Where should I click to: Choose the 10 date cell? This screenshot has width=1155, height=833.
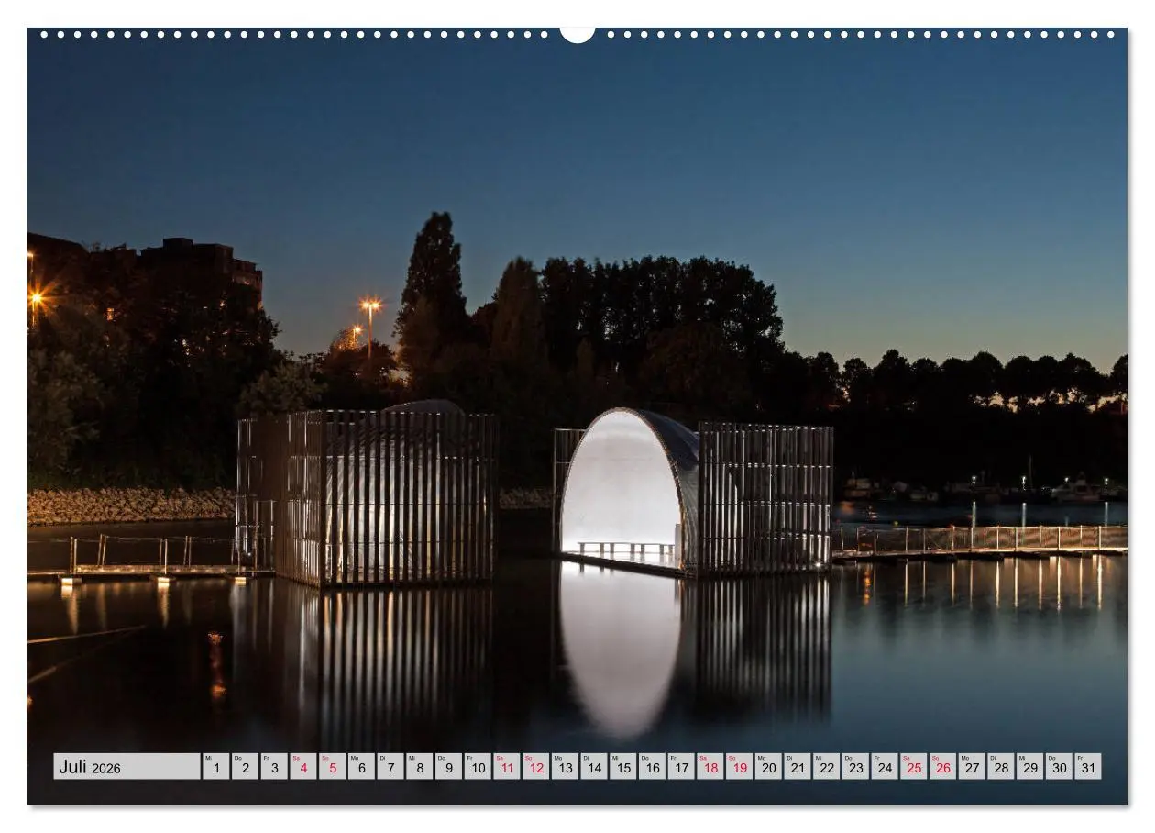(x=478, y=767)
